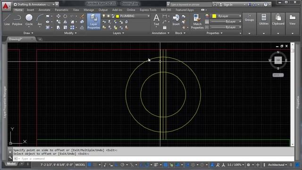Select the Arc tool
The width and height of the screenshot is (302, 170).
pos(40,20)
